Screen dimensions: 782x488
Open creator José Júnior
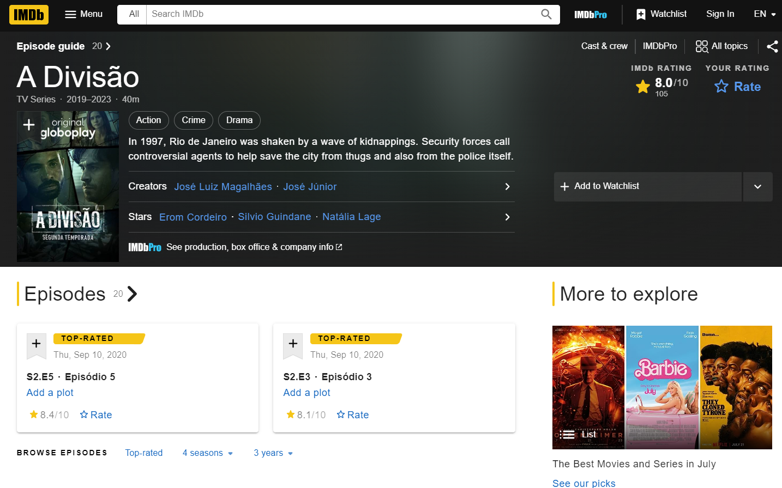coord(310,187)
